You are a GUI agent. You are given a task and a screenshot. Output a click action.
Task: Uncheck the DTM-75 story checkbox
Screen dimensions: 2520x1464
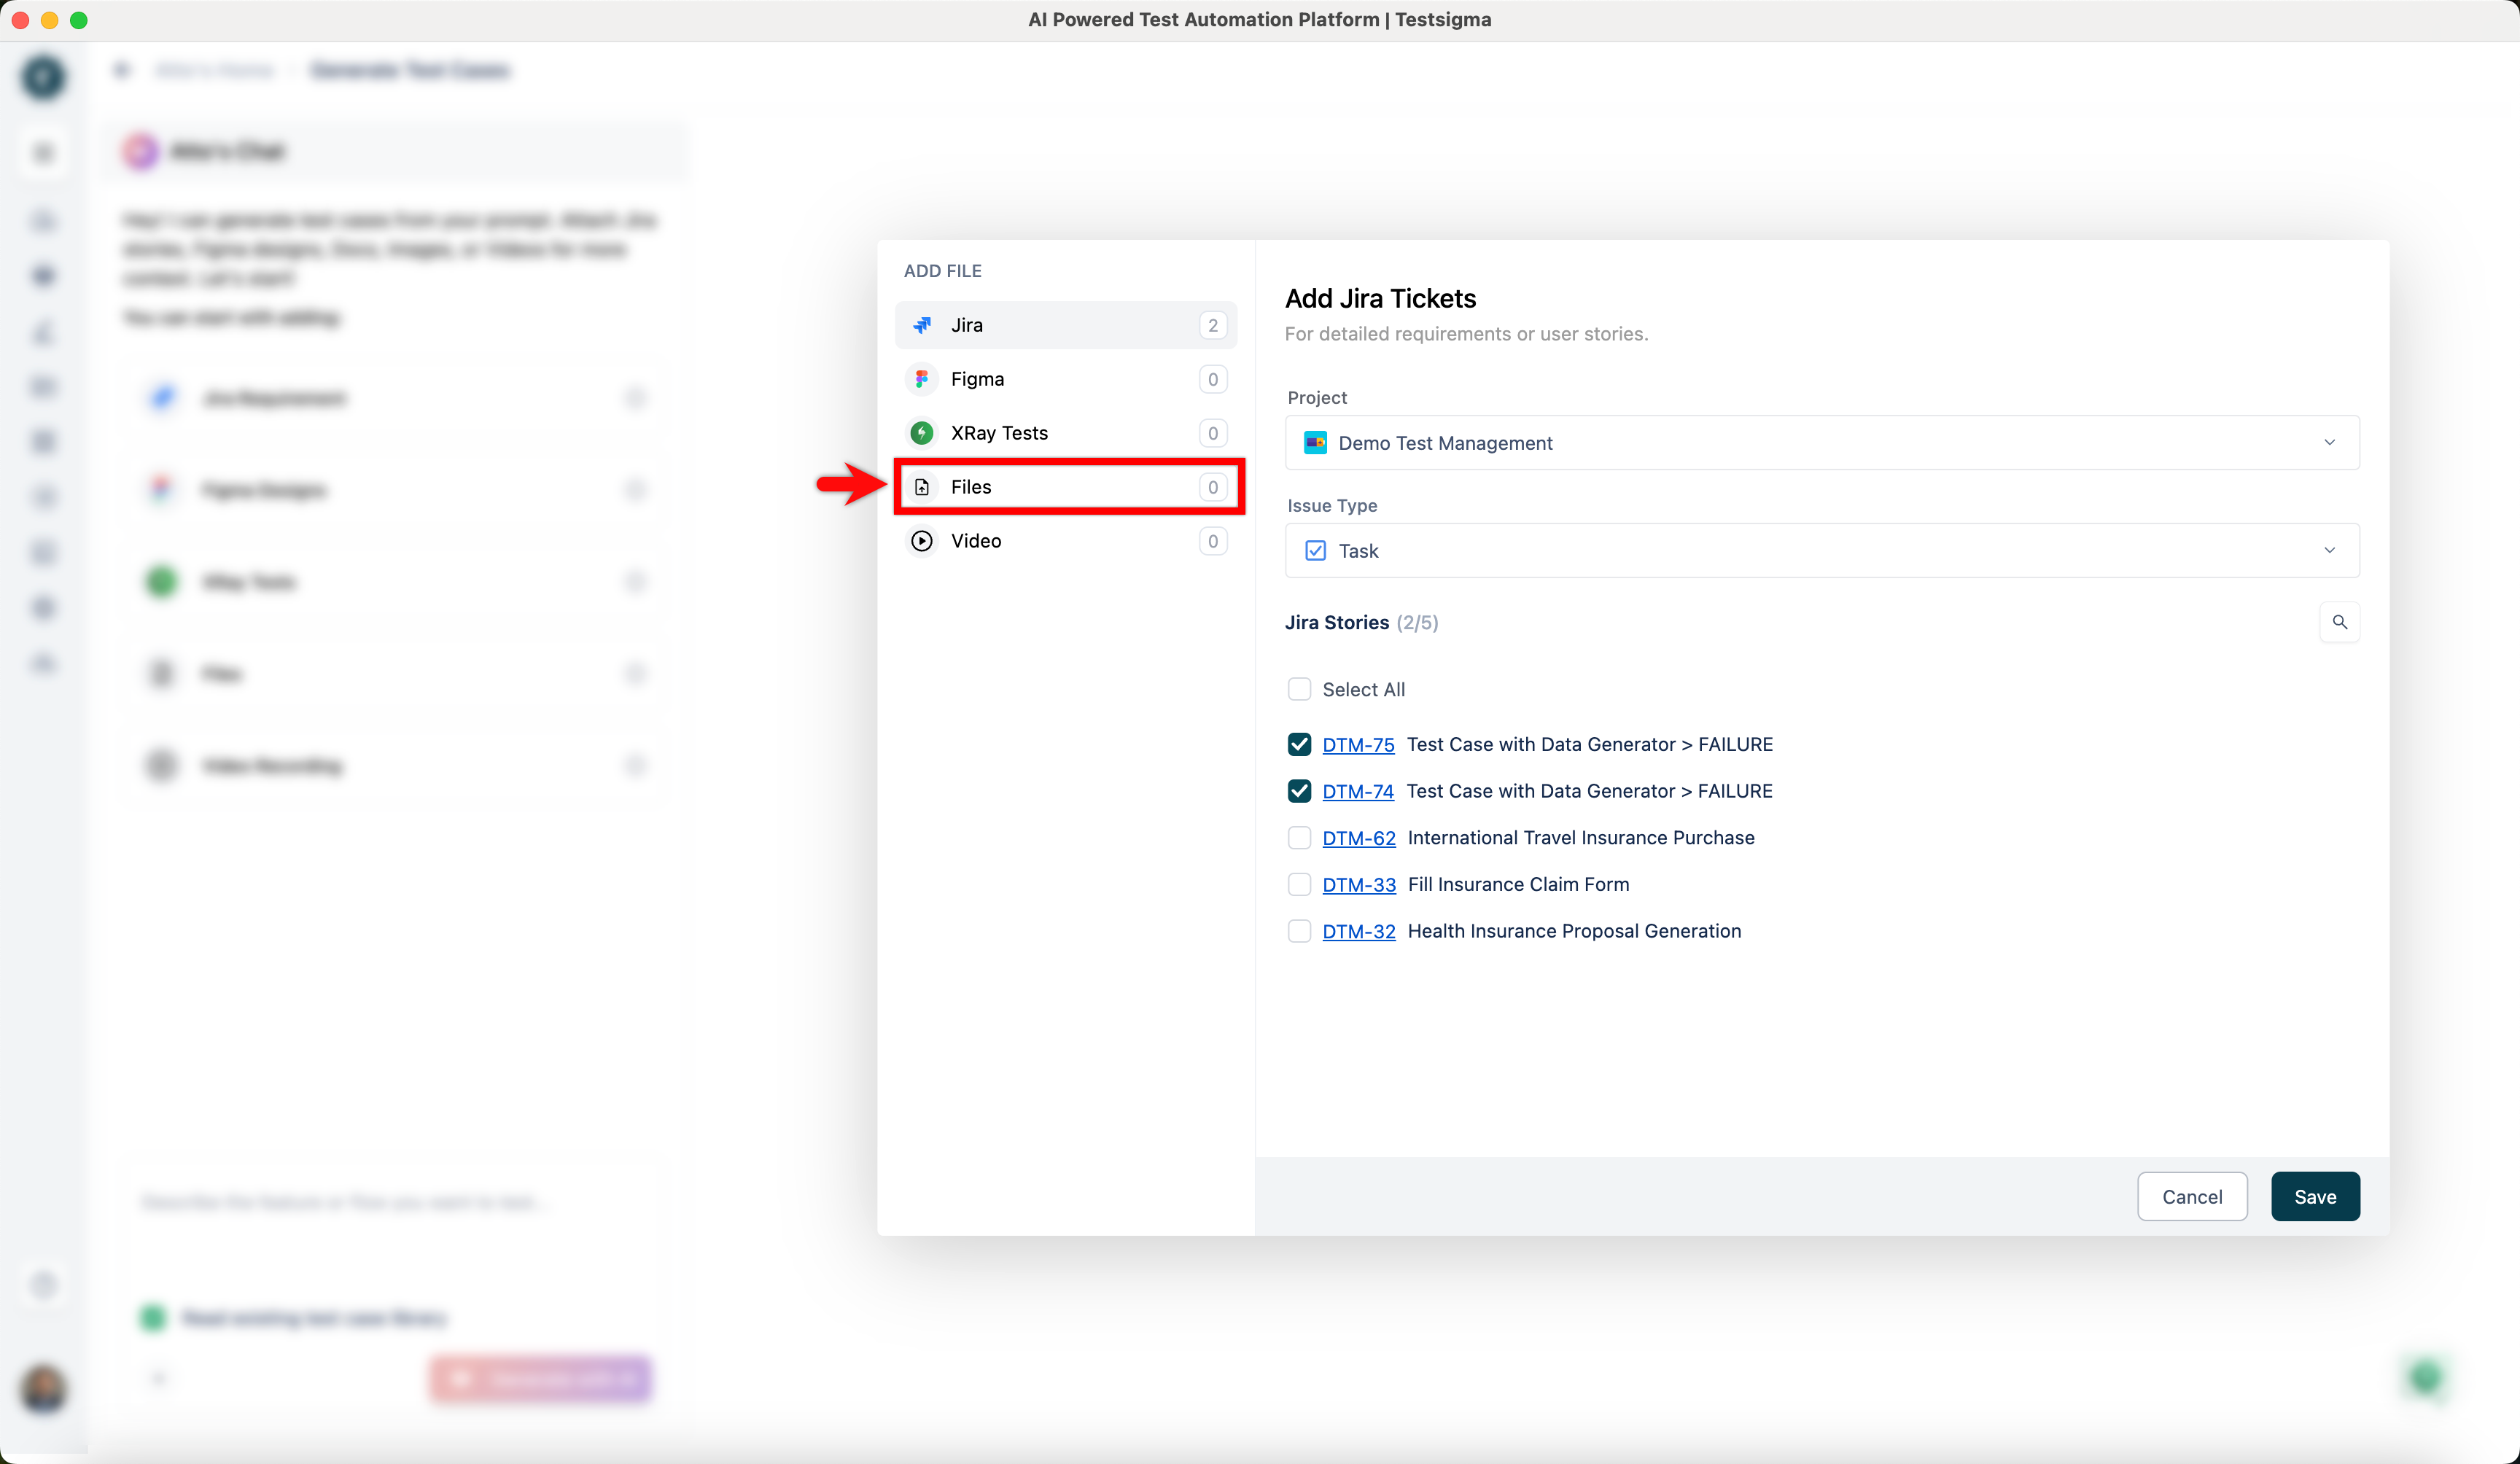pos(1299,744)
